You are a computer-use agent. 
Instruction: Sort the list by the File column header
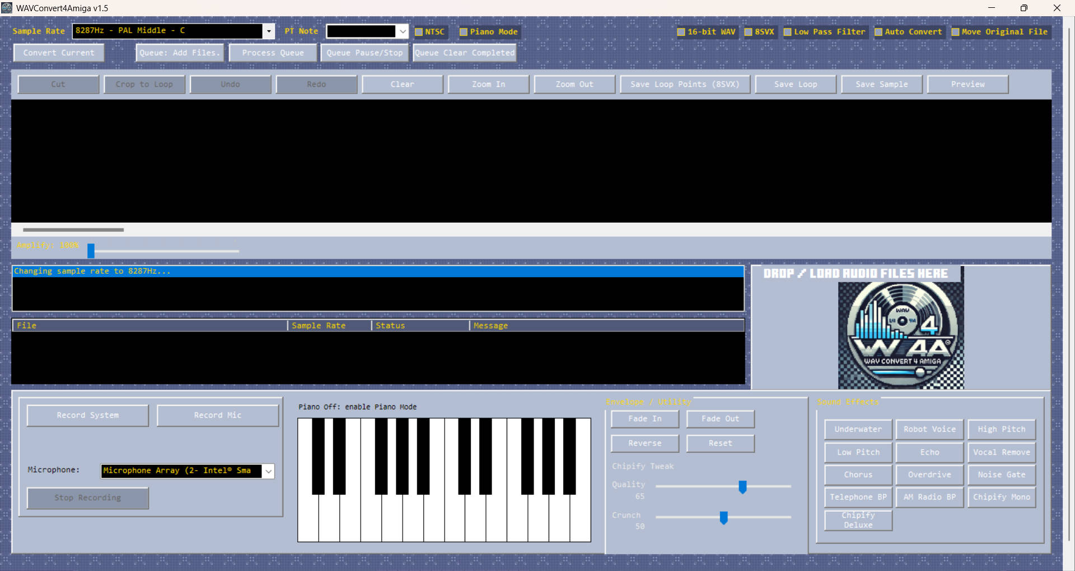coord(149,326)
